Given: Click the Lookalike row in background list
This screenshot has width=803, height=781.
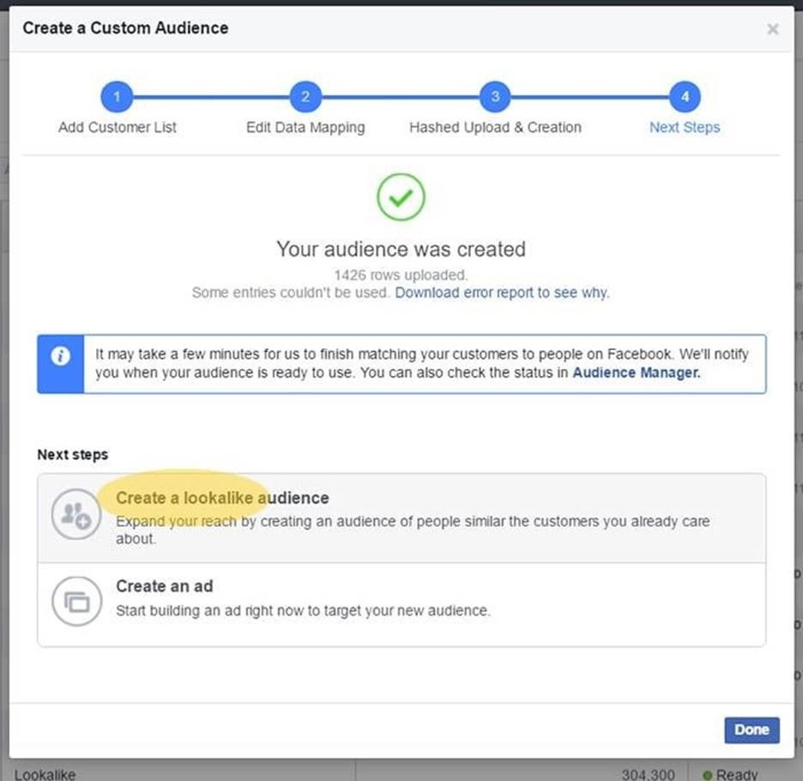Looking at the screenshot, I should [x=45, y=774].
